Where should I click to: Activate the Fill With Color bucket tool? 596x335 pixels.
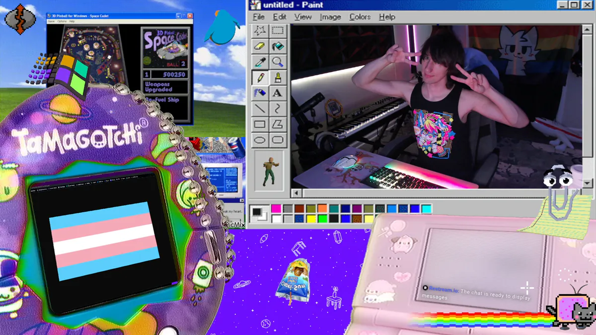pyautogui.click(x=278, y=46)
